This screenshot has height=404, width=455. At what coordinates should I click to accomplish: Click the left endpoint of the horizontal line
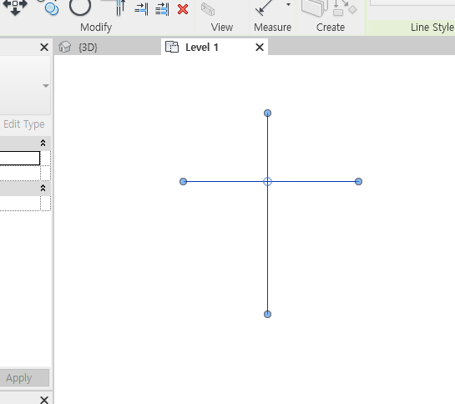tap(183, 181)
